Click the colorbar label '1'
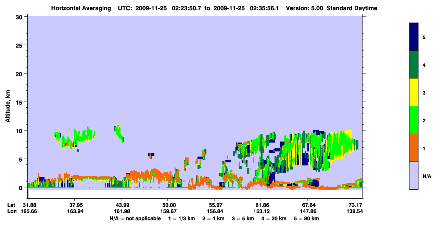This screenshot has width=445, height=228. [424, 148]
